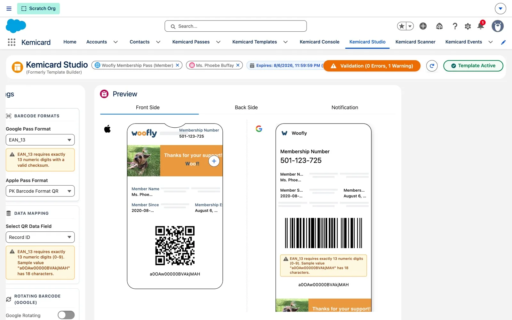Go to the Kemicard Console tab
This screenshot has width=512, height=320.
tap(319, 42)
